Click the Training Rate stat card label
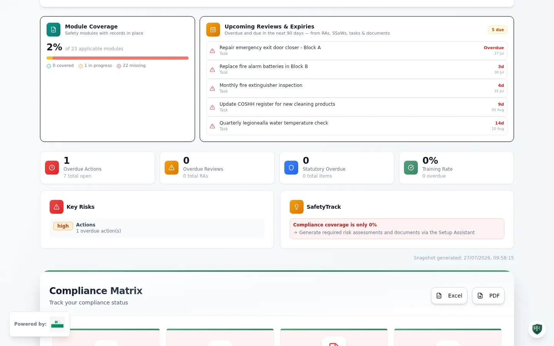The image size is (554, 346). point(437,169)
